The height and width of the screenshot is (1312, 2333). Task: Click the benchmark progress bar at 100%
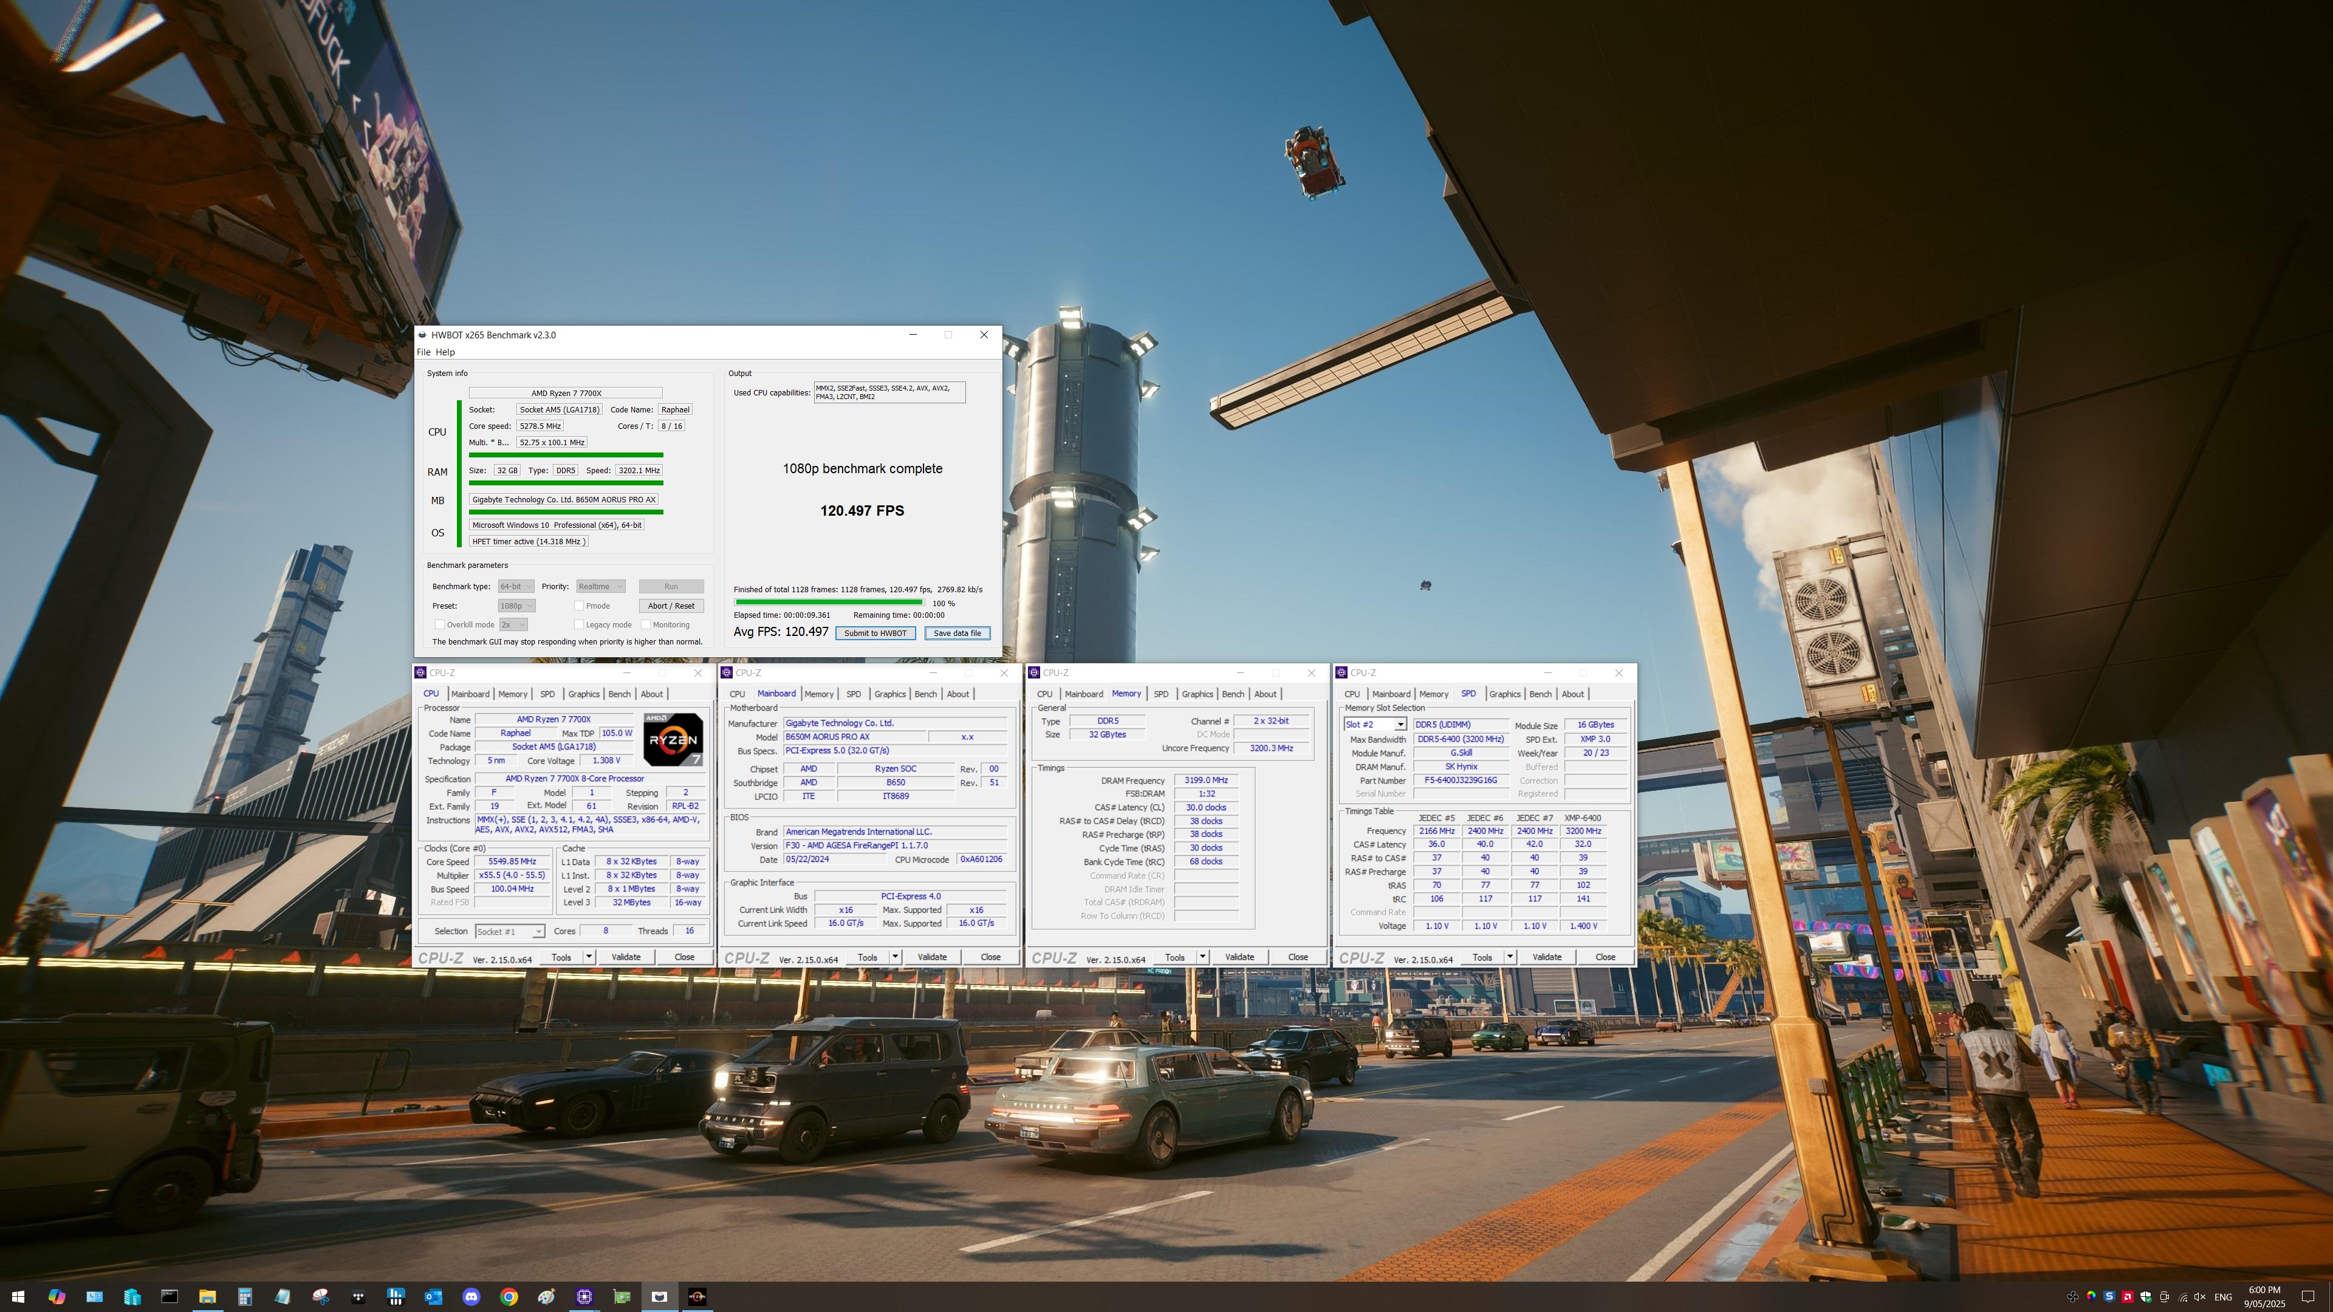pos(829,603)
